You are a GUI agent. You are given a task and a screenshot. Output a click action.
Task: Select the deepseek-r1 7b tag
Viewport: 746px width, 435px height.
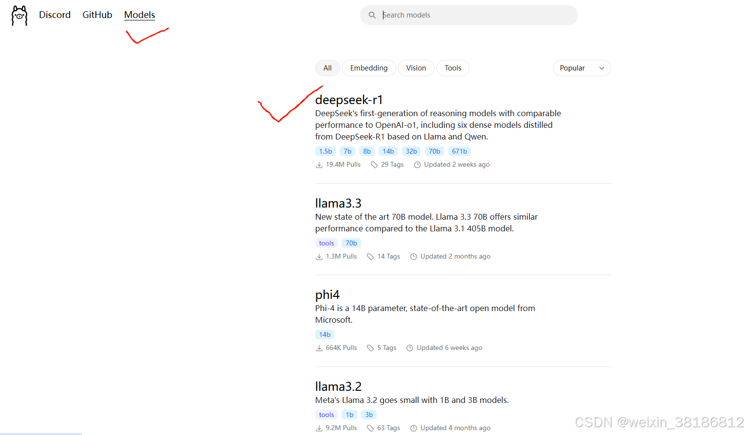(x=347, y=151)
